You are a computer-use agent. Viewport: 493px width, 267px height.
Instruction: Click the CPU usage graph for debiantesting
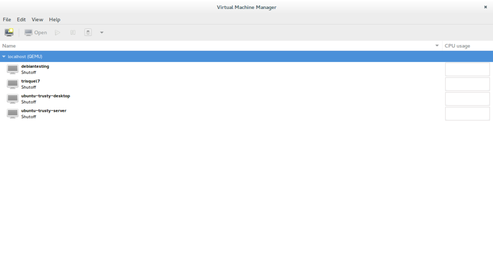468,69
